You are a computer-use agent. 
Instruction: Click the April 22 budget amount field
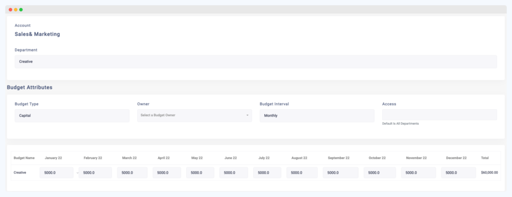(167, 173)
